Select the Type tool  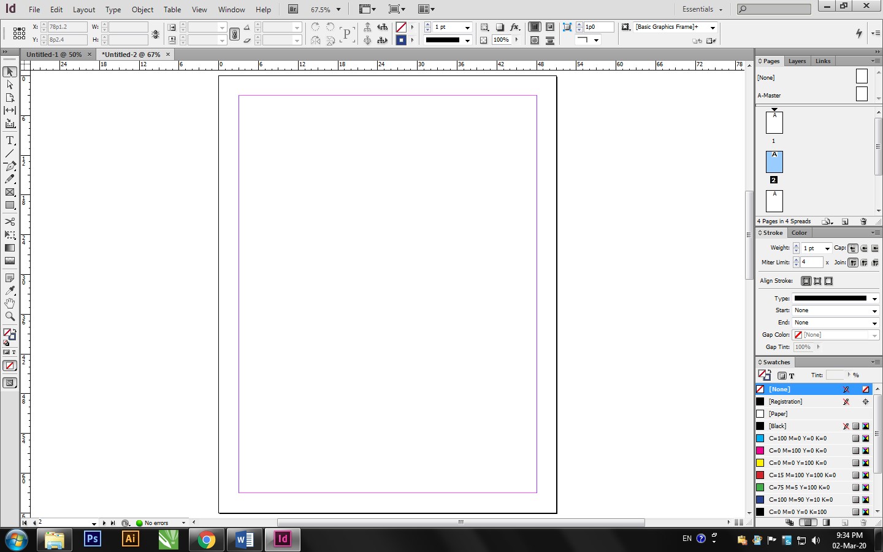[x=10, y=140]
